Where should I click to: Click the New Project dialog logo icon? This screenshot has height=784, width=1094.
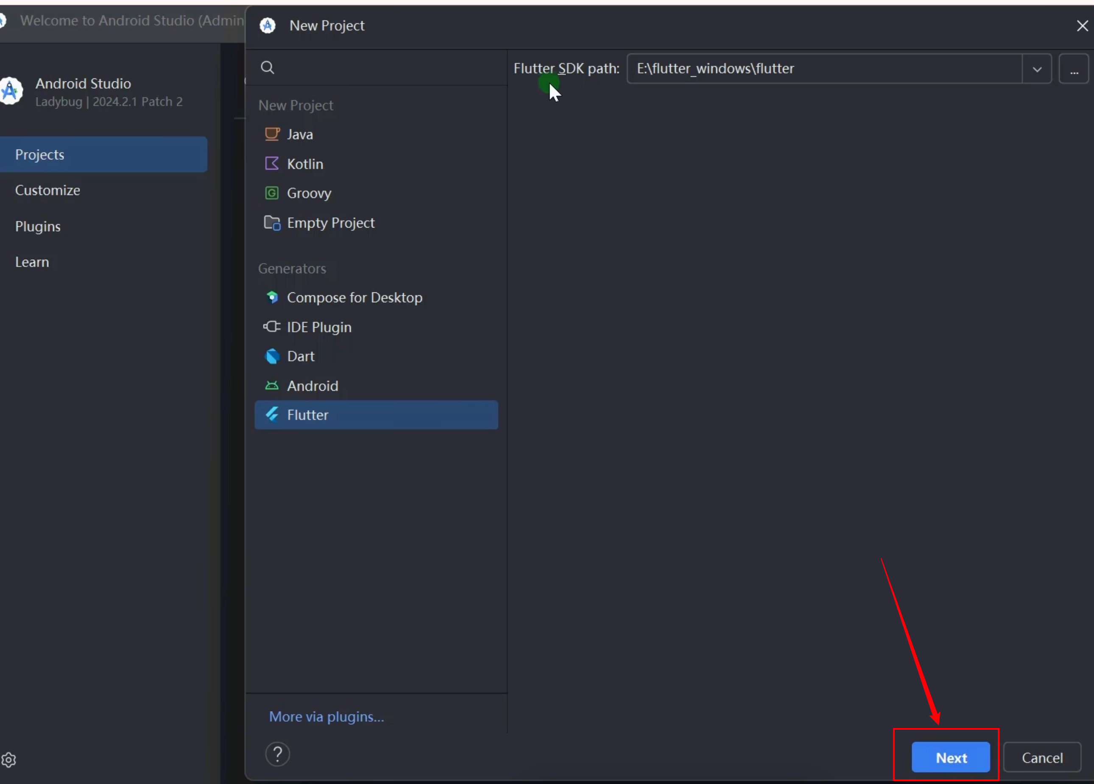coord(268,25)
